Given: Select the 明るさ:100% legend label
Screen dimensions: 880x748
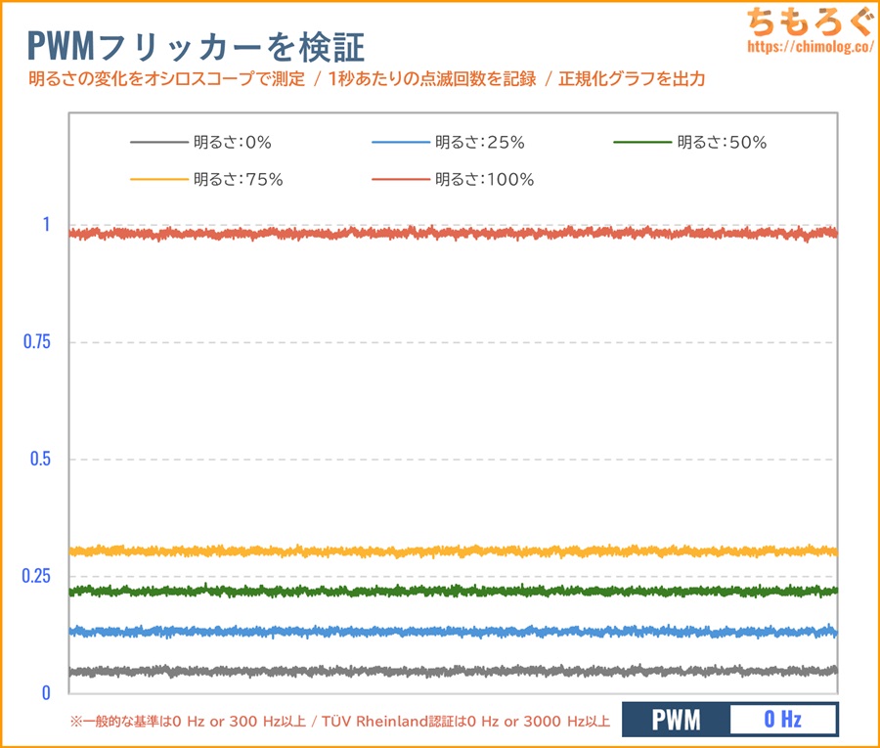Looking at the screenshot, I should pyautogui.click(x=484, y=180).
